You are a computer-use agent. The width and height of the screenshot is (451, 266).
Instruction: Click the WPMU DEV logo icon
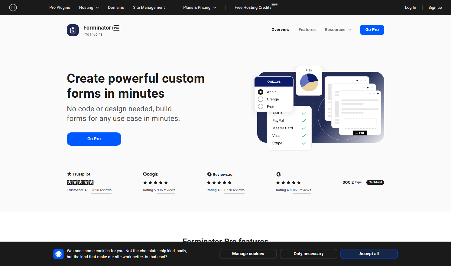coord(13,8)
